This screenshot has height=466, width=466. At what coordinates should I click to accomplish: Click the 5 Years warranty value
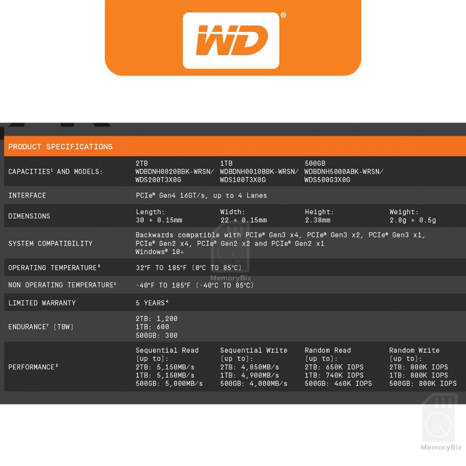152,303
